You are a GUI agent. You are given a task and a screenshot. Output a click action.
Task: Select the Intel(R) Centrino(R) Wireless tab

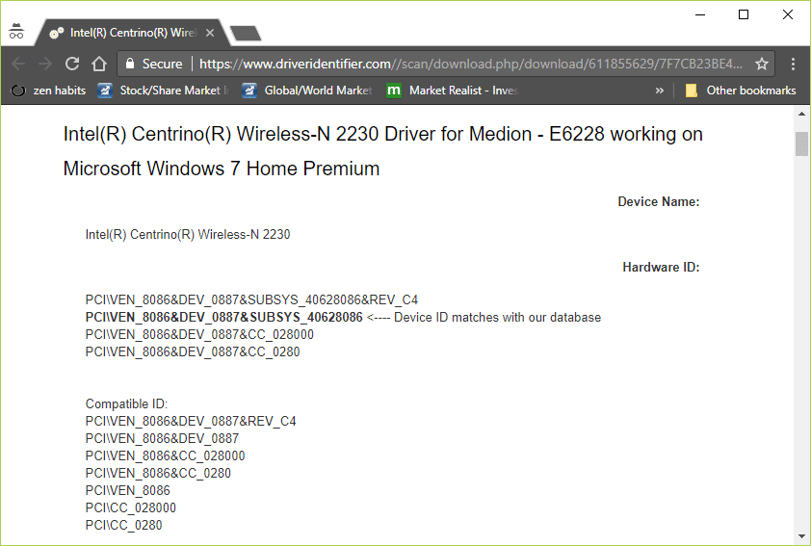coord(132,33)
